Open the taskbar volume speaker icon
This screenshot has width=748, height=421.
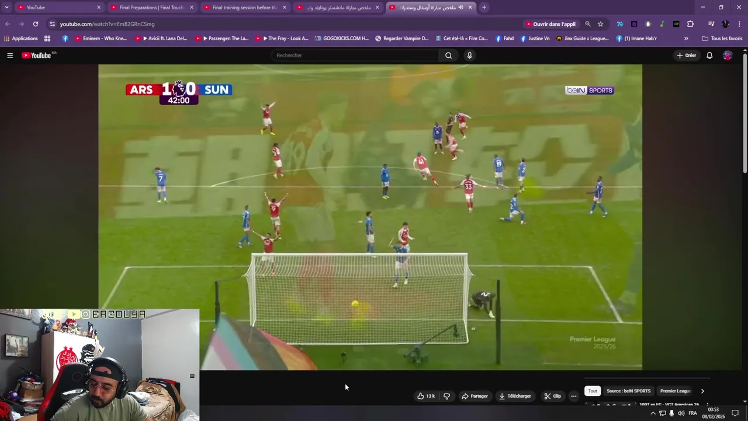[x=681, y=413]
